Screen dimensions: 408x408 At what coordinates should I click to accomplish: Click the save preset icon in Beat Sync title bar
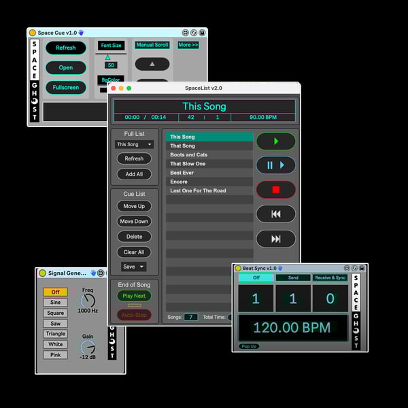(x=362, y=268)
